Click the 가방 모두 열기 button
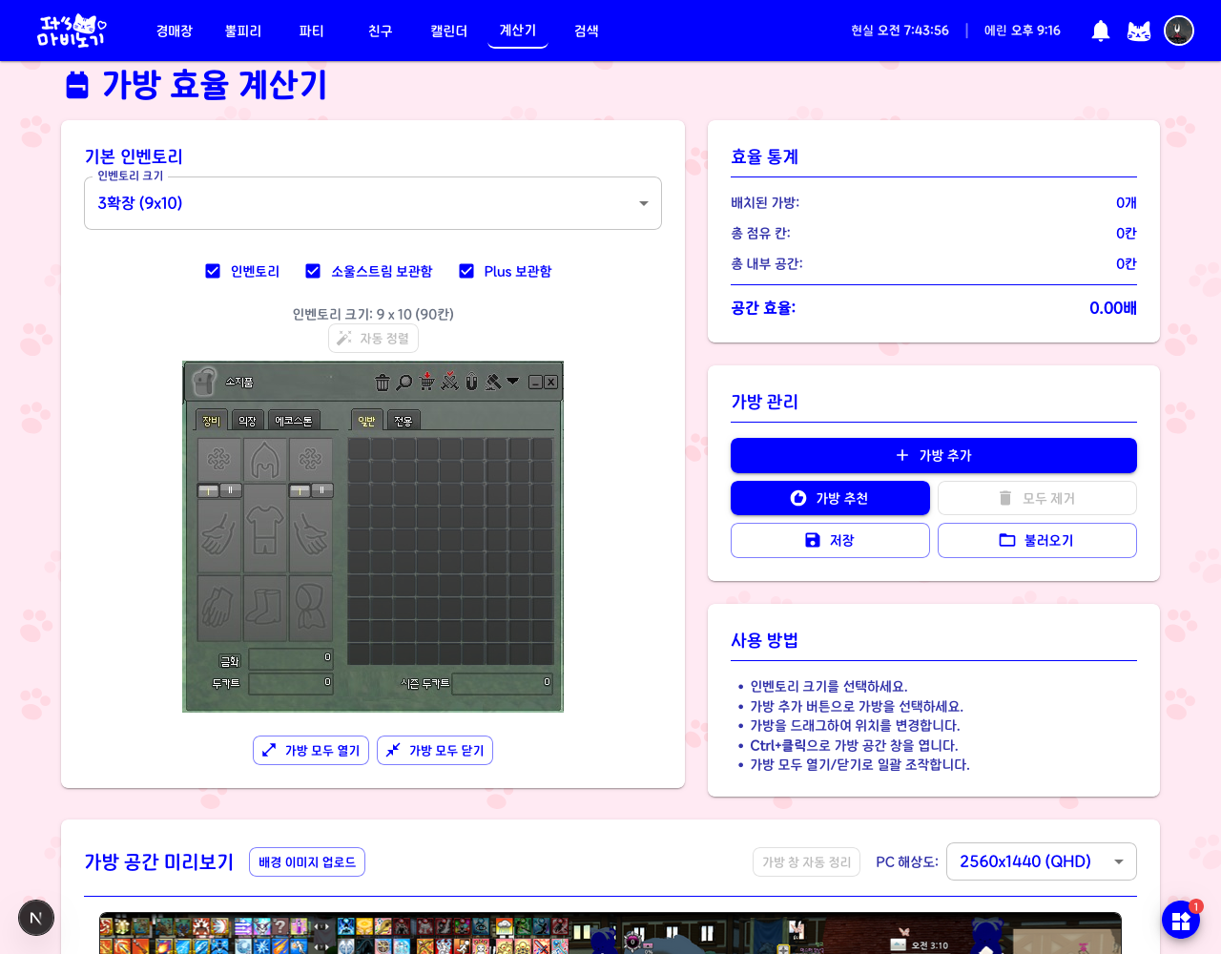This screenshot has width=1221, height=954. point(311,750)
